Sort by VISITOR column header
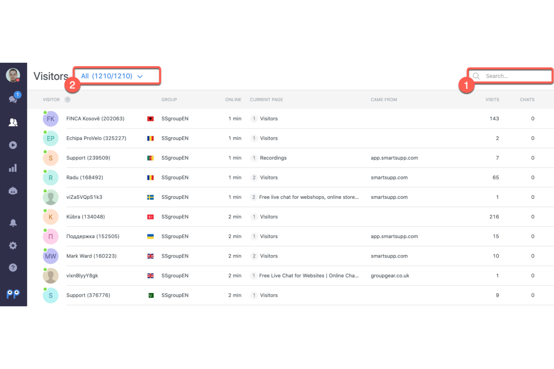The image size is (554, 369). coord(51,99)
